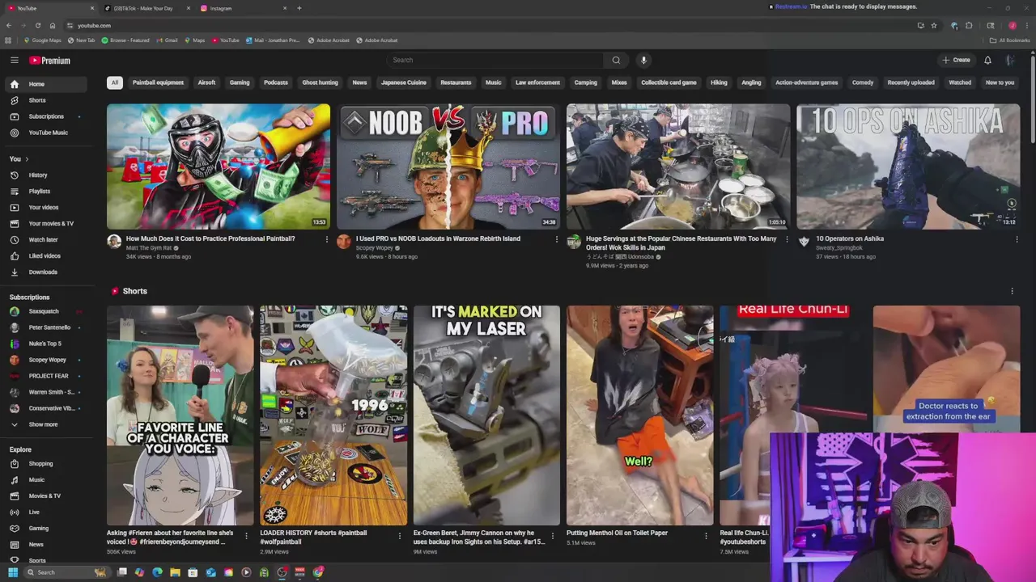Open options for Ex-Green Beret short
1036x582 pixels.
pyautogui.click(x=553, y=535)
